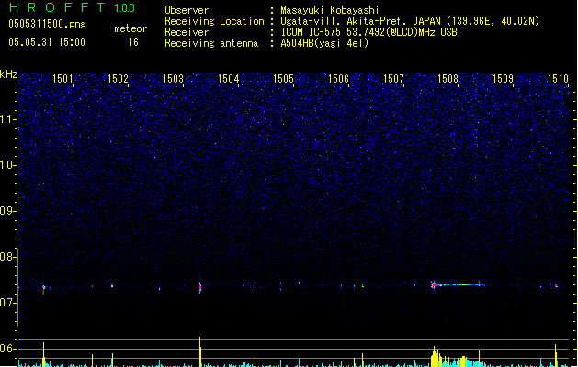The image size is (578, 367).
Task: Click the 1501 time marker
Action: [x=62, y=79]
